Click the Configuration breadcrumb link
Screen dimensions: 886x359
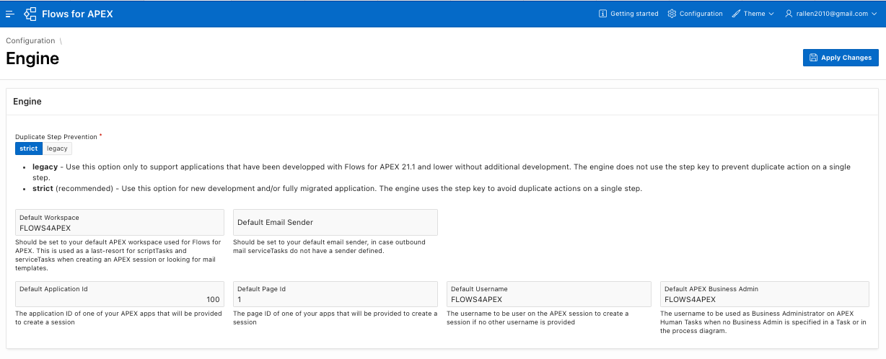tap(30, 41)
